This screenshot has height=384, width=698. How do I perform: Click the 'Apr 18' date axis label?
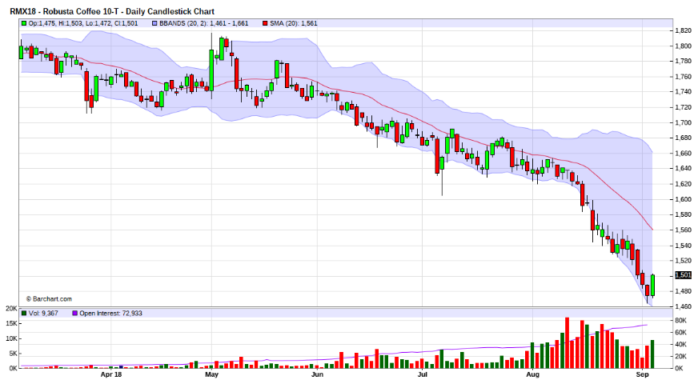[110, 374]
